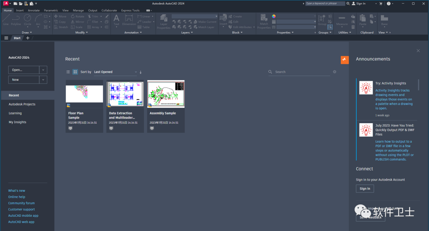Open the Floor Plan Sample thumbnail
The image size is (429, 231).
click(x=84, y=94)
